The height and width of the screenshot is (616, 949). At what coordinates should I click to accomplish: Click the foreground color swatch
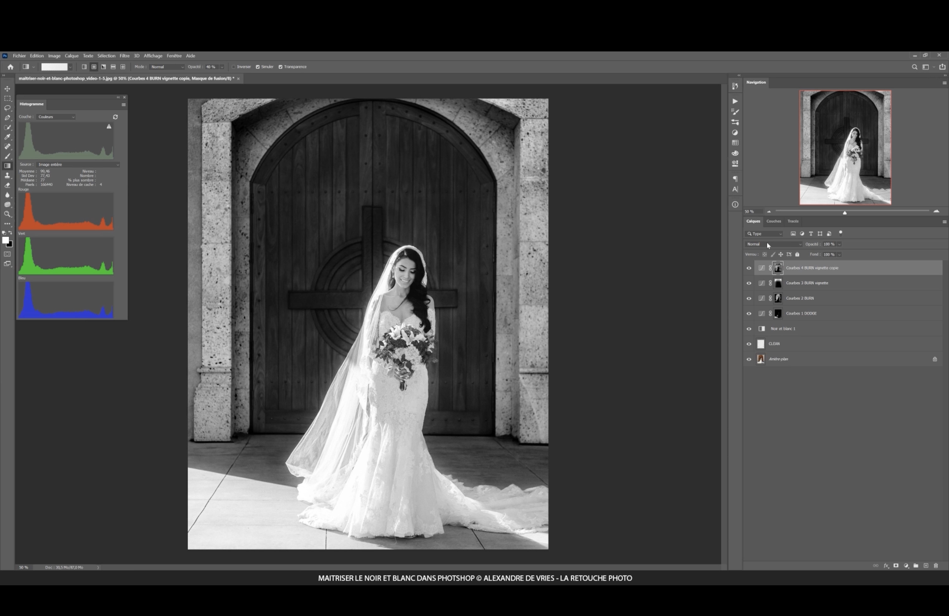coord(6,240)
